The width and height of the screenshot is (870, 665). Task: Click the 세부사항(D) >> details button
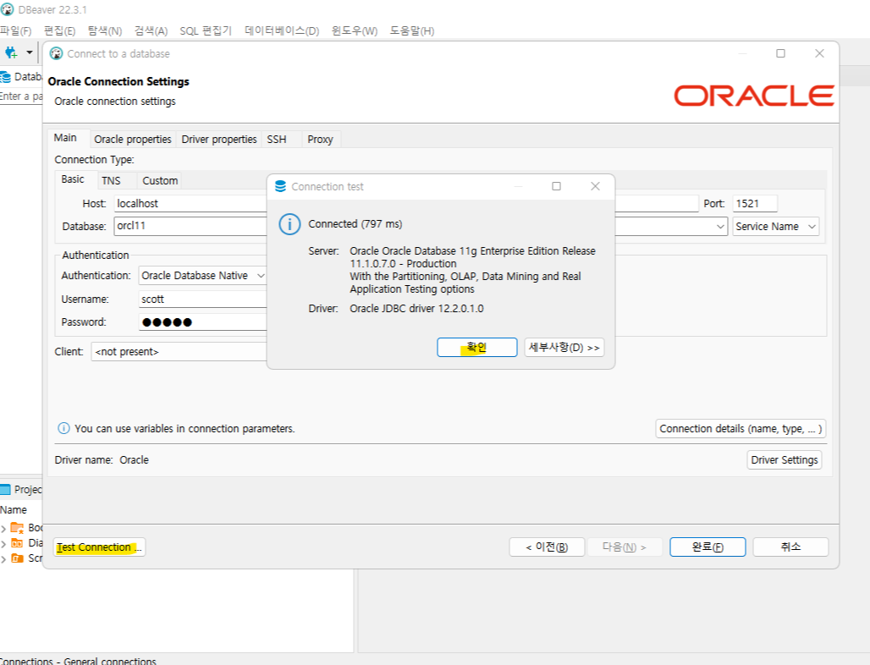564,347
